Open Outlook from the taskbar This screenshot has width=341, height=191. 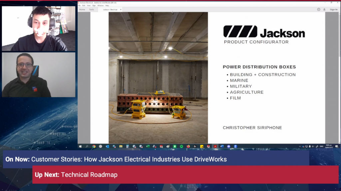pyautogui.click(x=108, y=146)
